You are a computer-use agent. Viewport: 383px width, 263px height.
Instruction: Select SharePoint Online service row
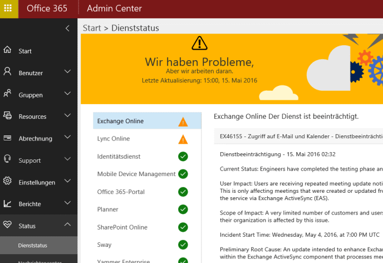click(x=147, y=227)
